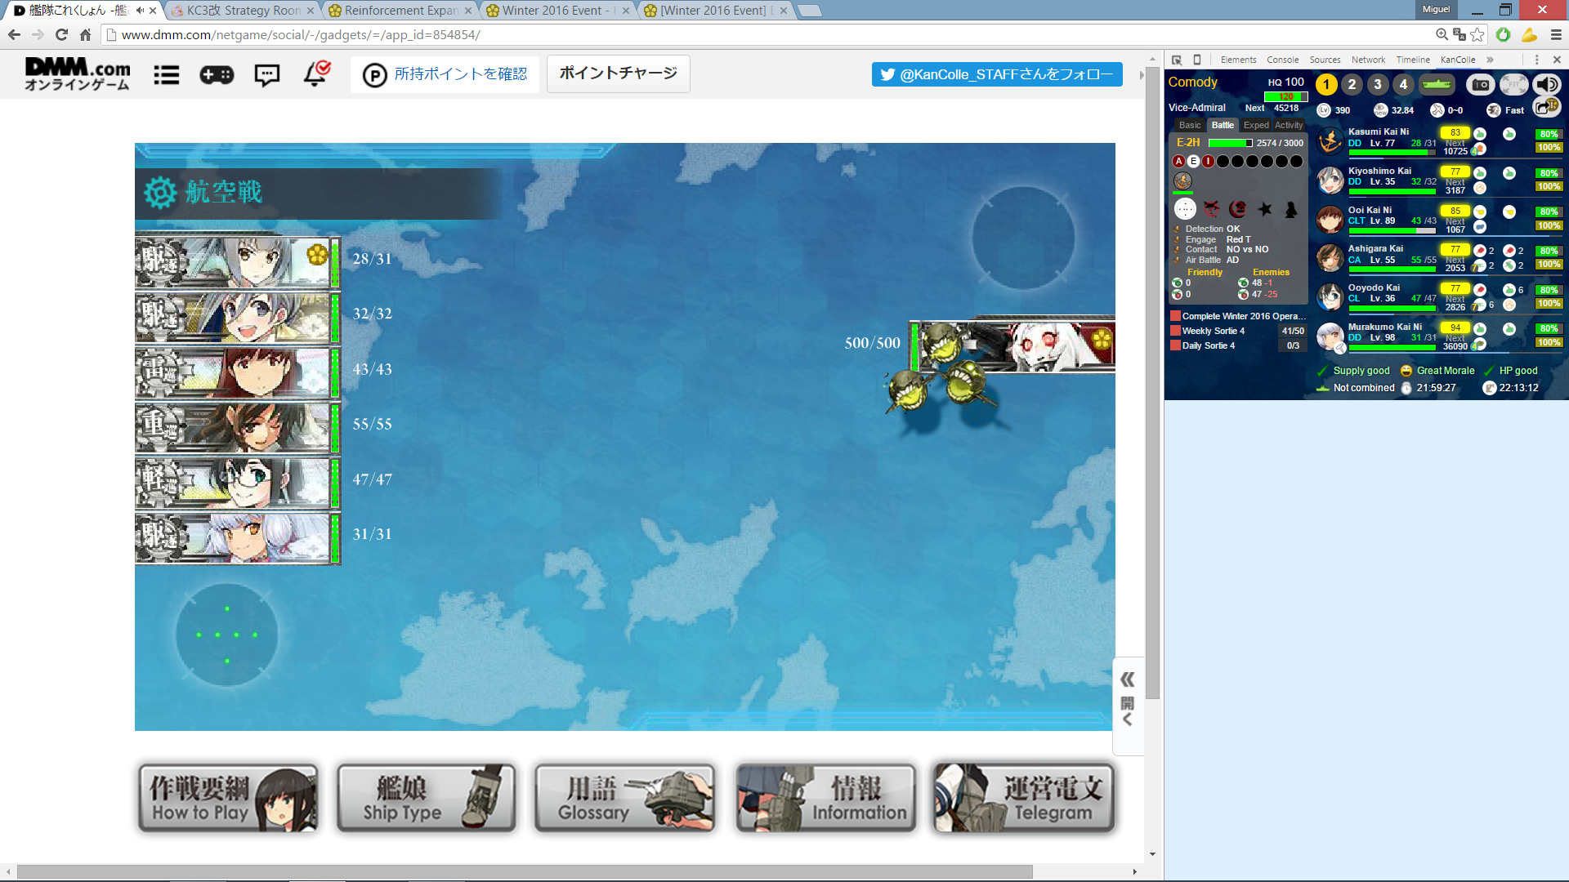Click the FIT screen icon in KanColle panel
This screenshot has height=882, width=1569.
1513,84
